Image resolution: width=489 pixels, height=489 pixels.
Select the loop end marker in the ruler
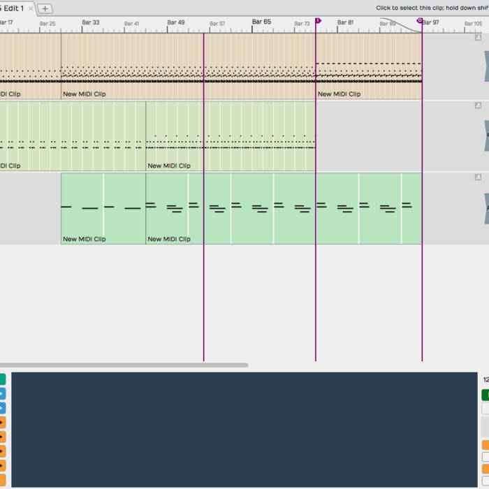point(420,21)
